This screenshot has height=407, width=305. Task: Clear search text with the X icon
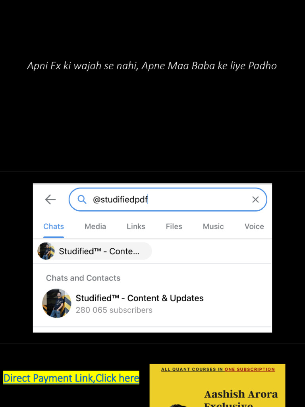click(x=255, y=200)
